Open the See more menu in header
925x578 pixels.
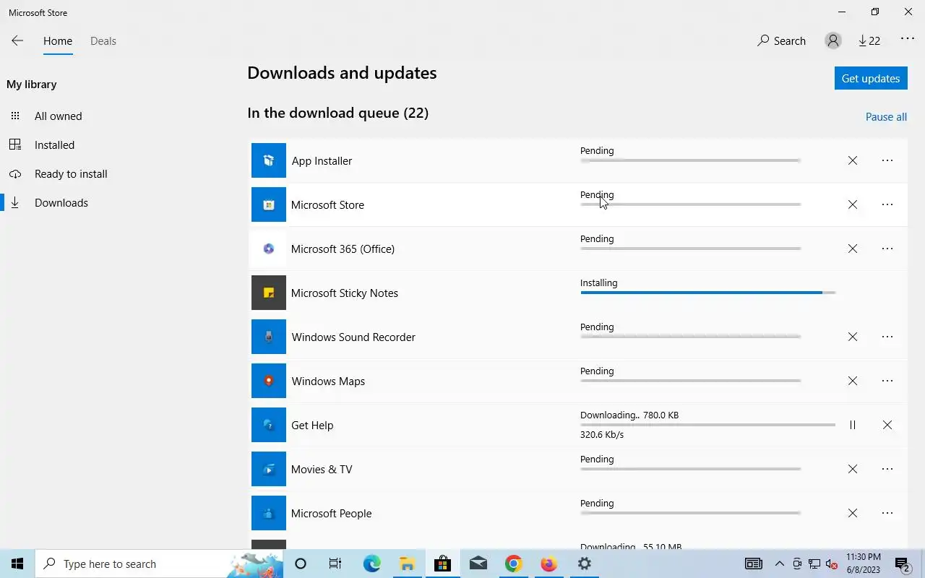[908, 39]
